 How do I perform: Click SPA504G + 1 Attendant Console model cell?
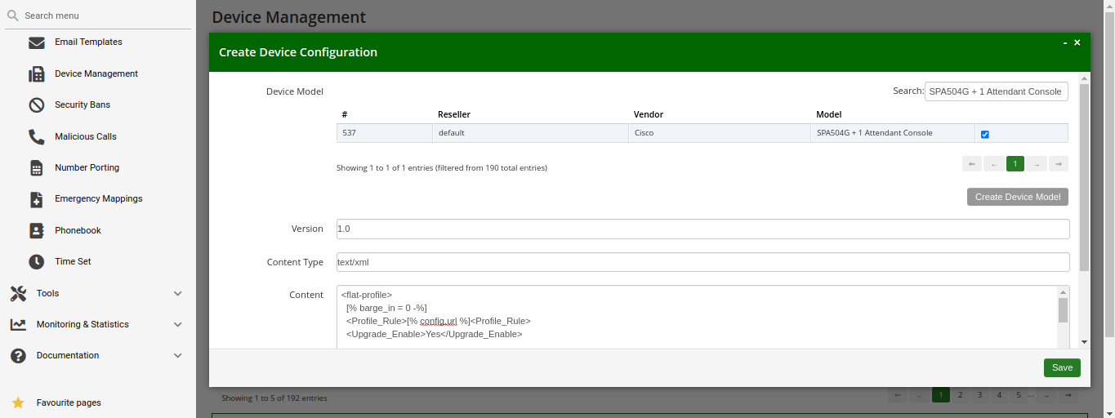(893, 133)
